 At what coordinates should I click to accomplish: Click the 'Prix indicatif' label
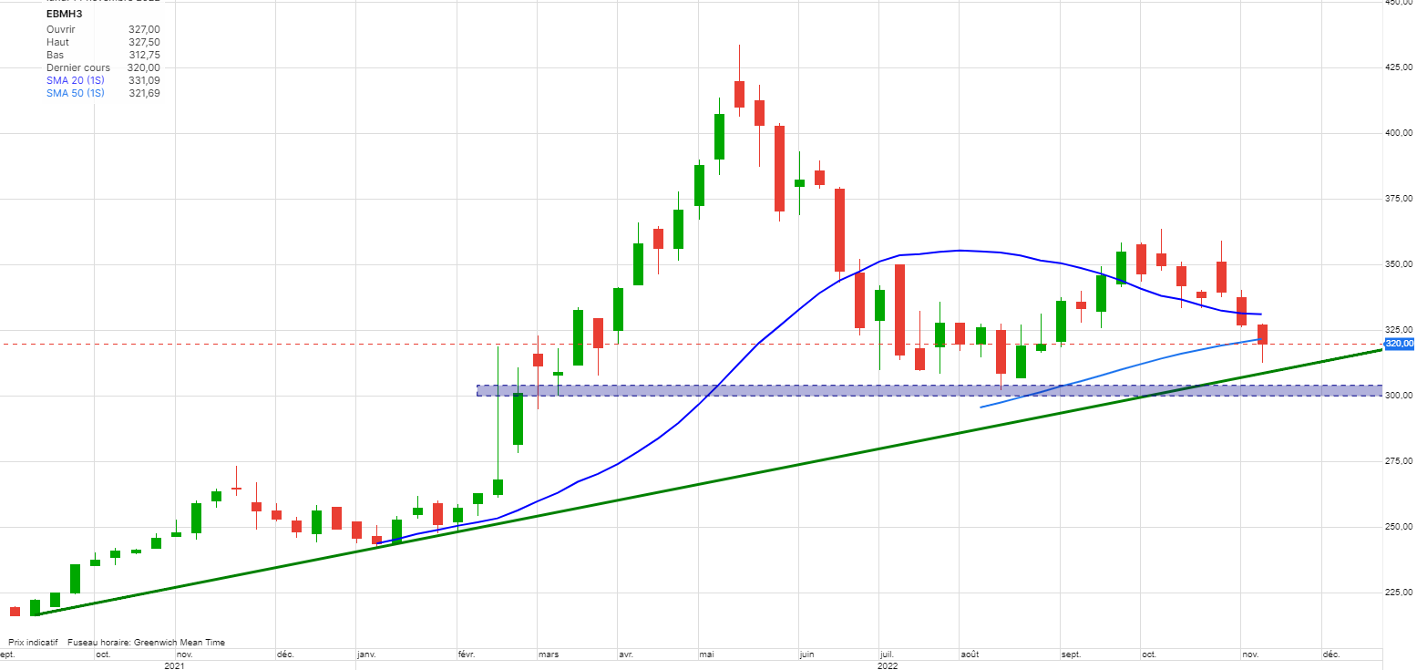point(33,643)
